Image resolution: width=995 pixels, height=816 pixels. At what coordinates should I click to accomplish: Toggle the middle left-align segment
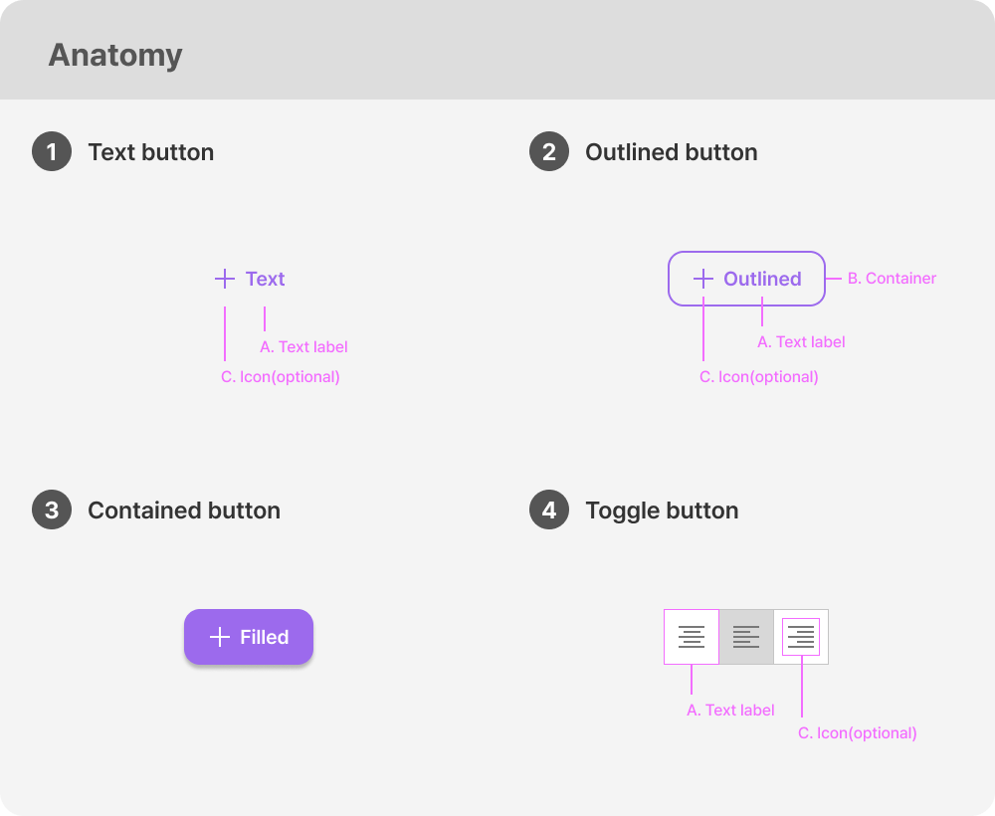click(746, 637)
